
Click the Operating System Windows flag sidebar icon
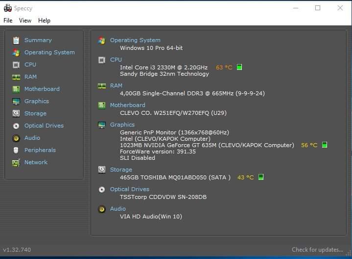pos(16,52)
